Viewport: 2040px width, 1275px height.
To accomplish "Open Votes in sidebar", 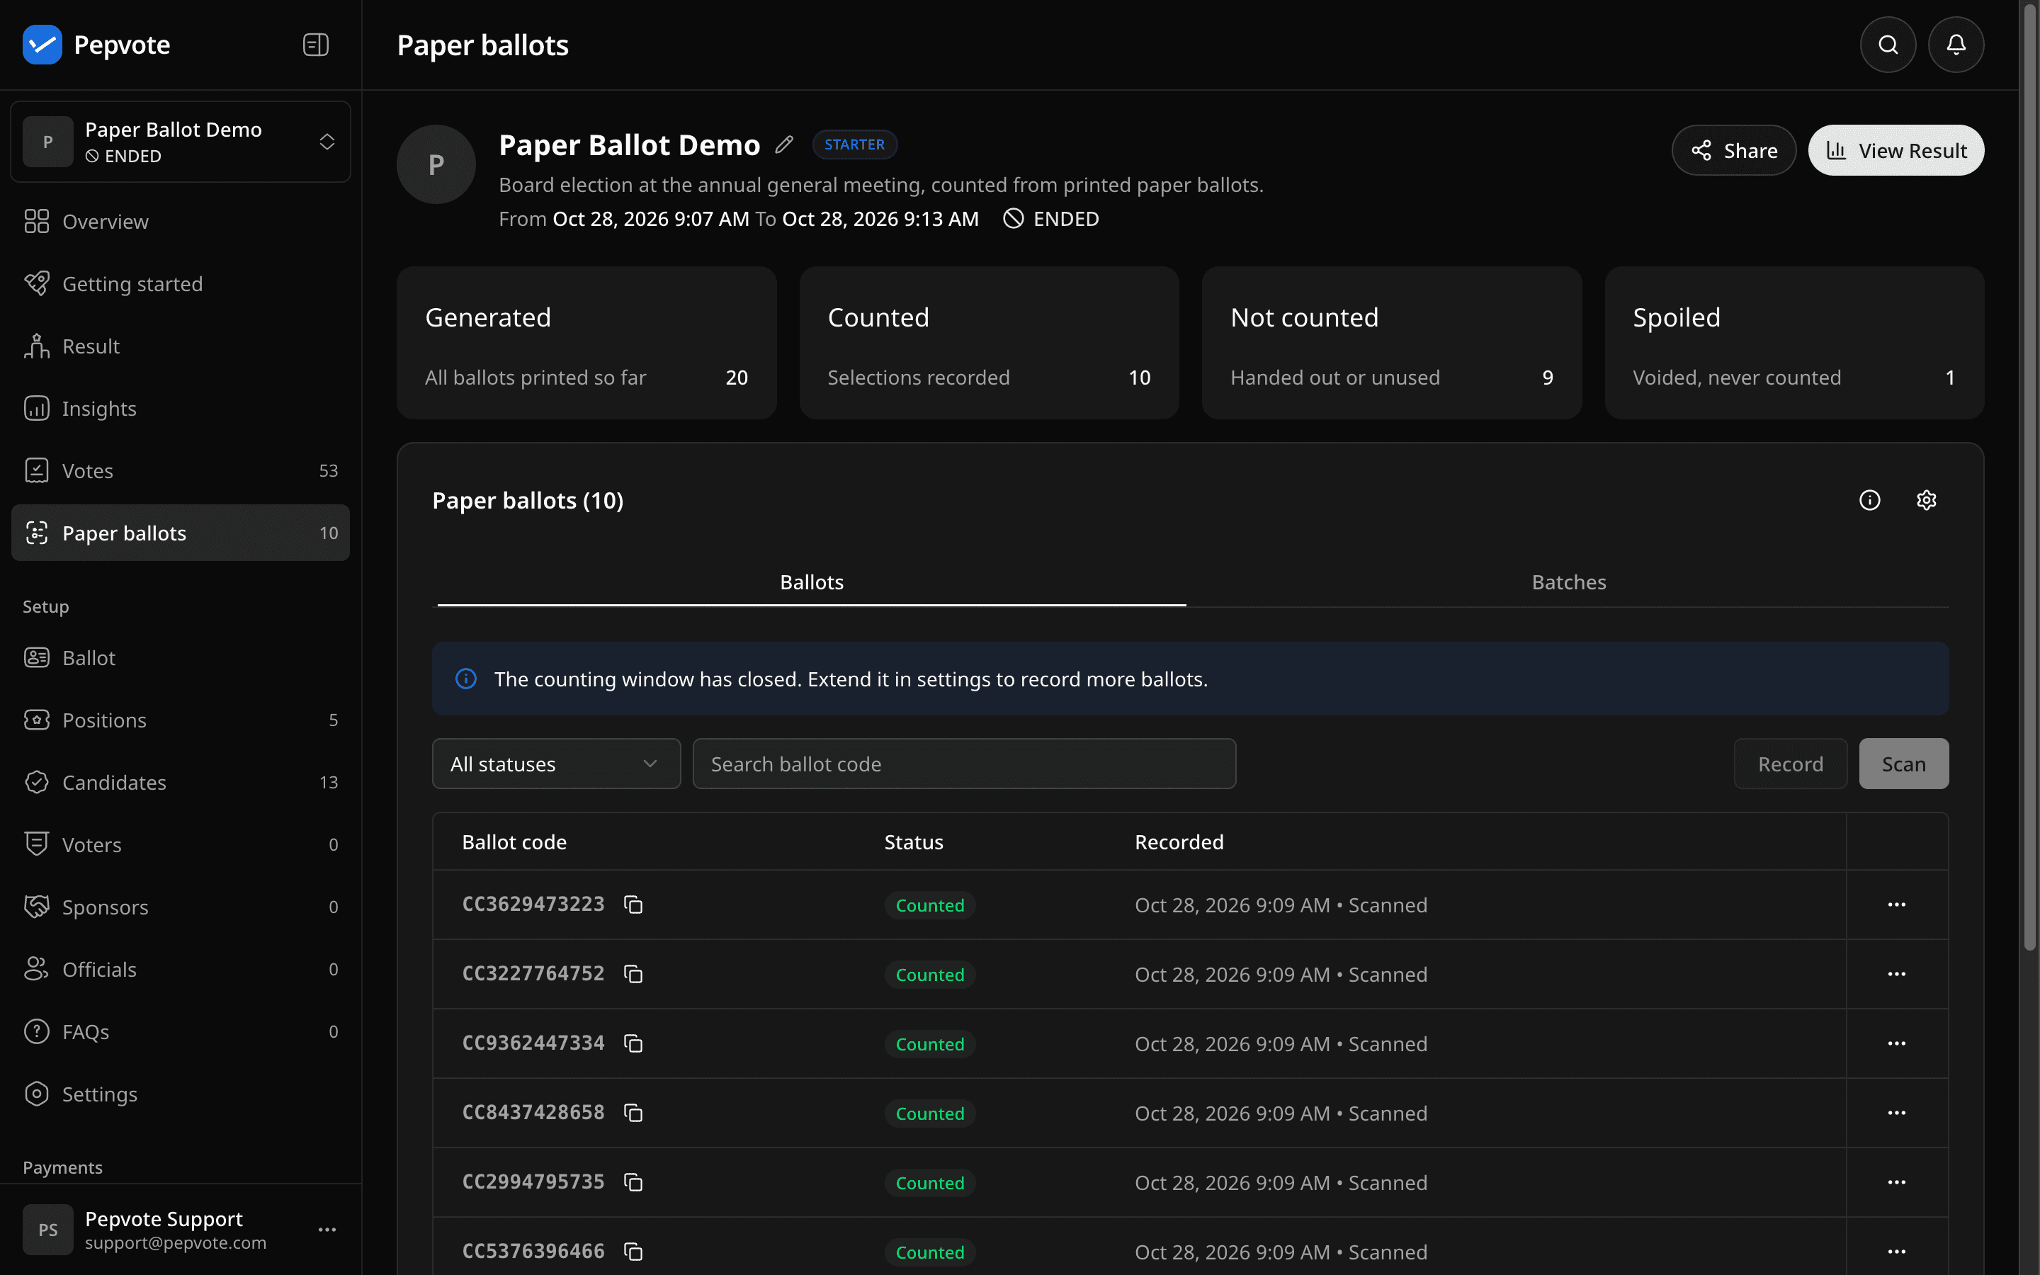I will click(181, 470).
